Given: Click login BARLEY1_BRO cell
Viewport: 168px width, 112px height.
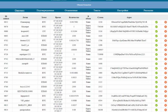Looking at the screenshot, I should coord(25,105).
